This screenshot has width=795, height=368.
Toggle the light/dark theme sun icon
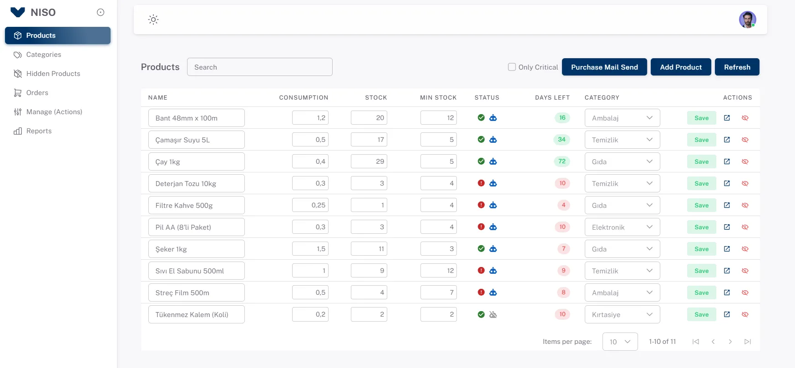click(153, 20)
